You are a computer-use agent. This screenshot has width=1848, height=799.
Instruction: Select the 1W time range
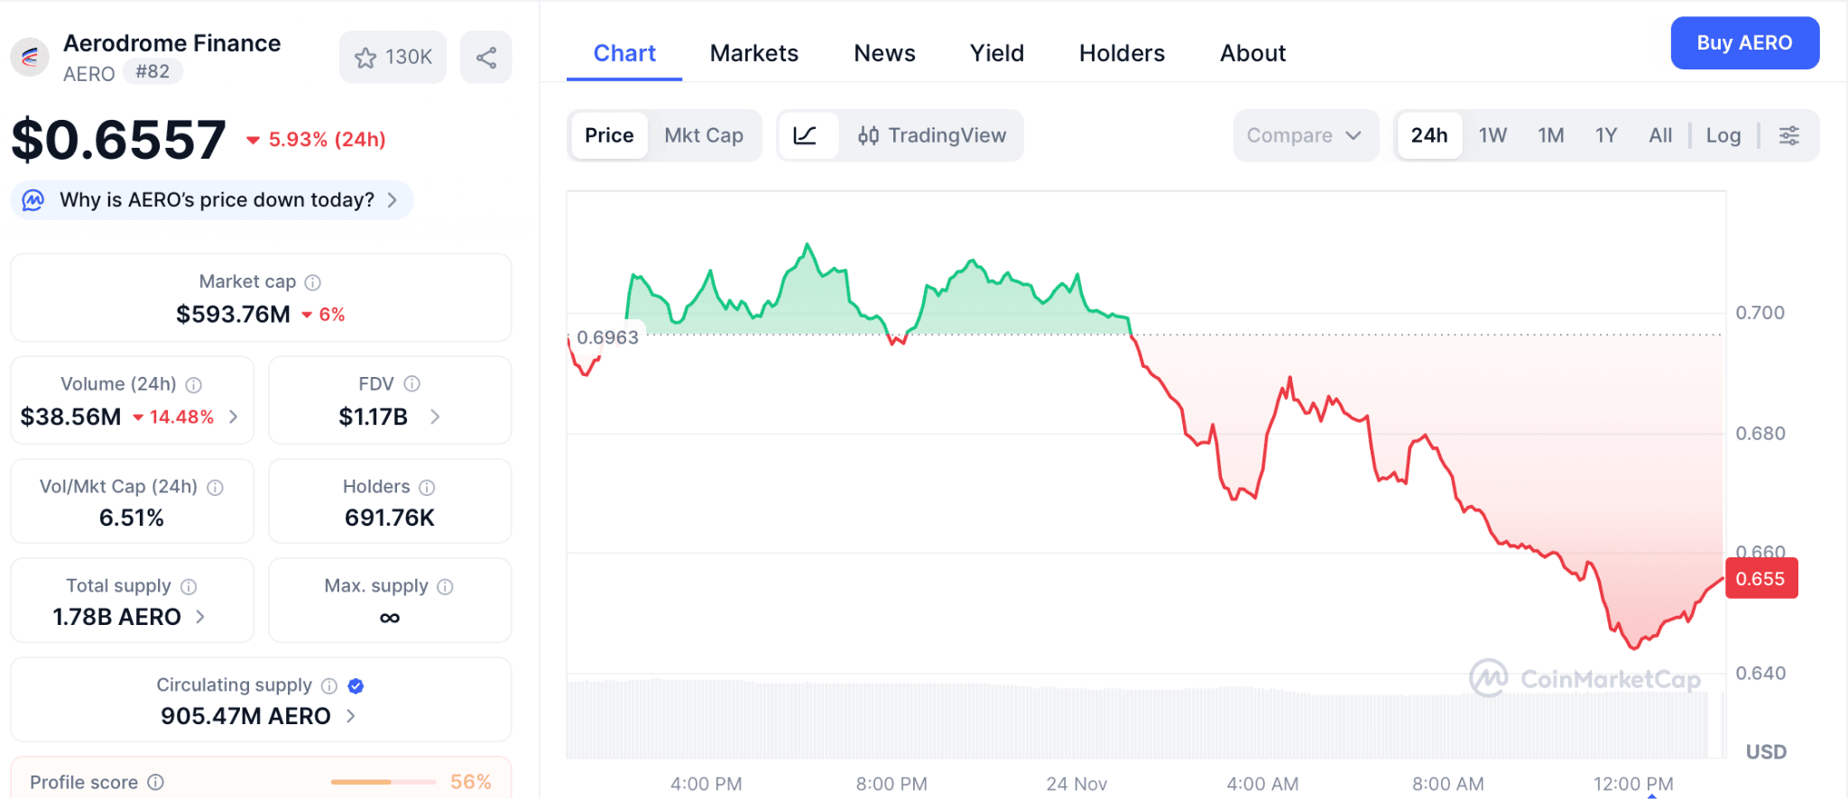point(1492,135)
